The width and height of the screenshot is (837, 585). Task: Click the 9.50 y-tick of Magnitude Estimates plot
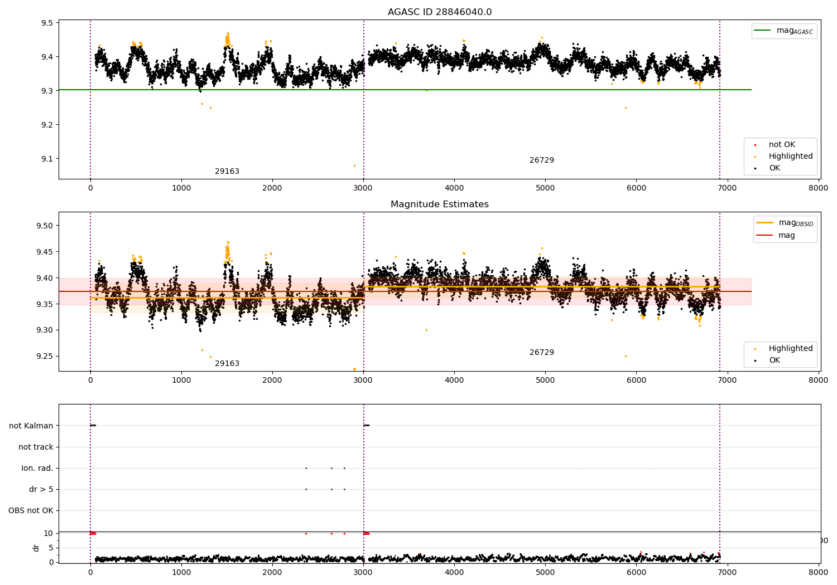click(x=45, y=226)
